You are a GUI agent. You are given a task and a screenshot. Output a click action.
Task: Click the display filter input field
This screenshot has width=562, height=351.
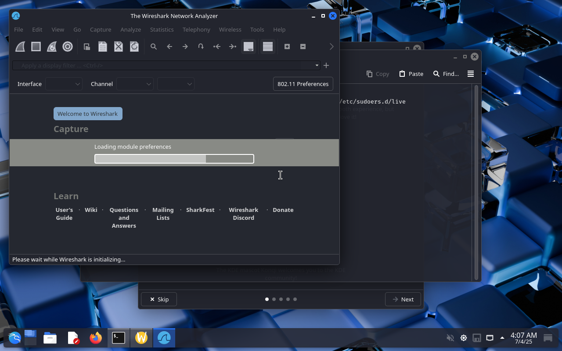(x=162, y=65)
